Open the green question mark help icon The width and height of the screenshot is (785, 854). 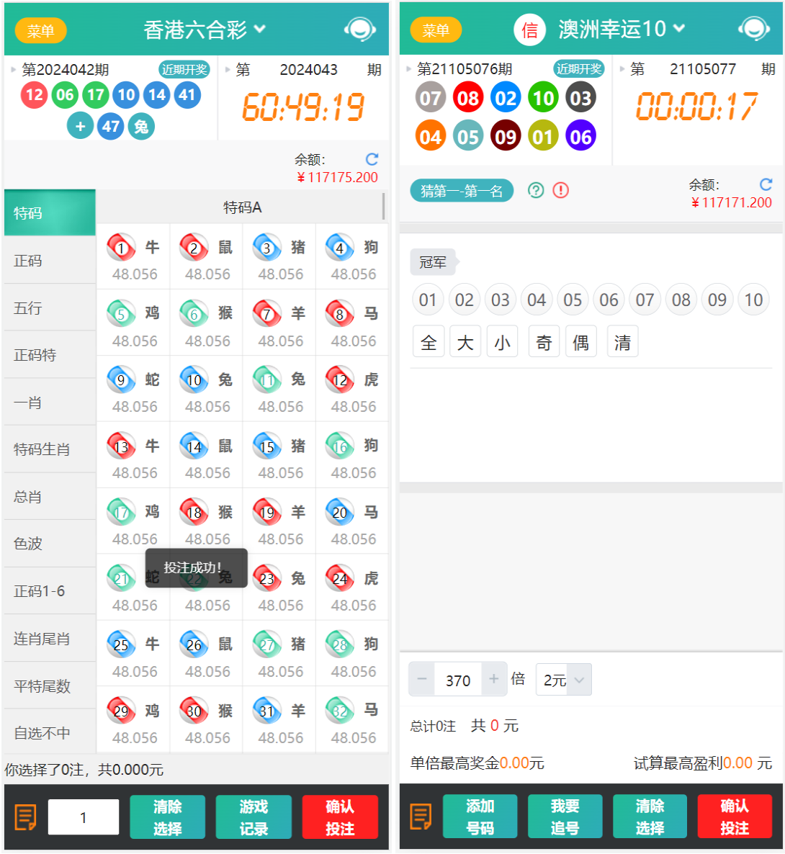coord(536,190)
